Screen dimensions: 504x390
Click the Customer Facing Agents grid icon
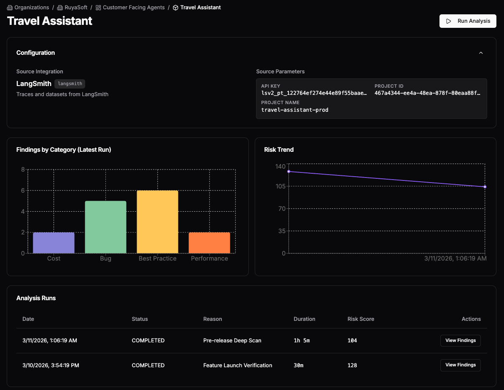click(98, 8)
